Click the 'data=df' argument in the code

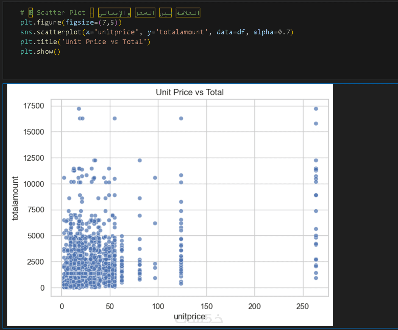230,32
